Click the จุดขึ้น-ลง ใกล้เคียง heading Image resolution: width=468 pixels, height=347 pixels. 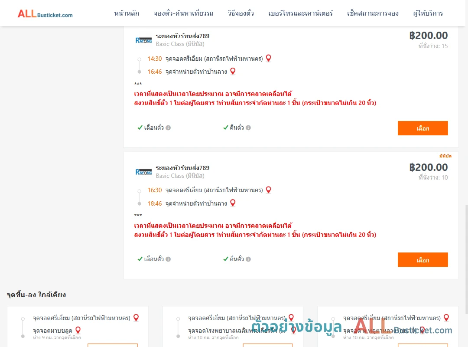coord(36,295)
